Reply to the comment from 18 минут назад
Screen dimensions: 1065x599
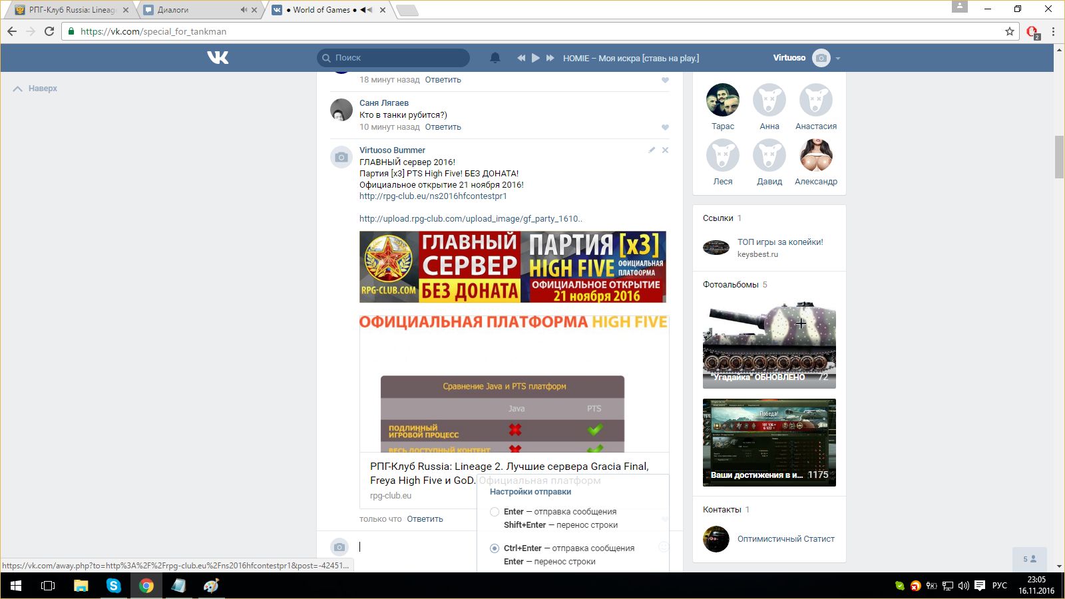[x=443, y=80]
